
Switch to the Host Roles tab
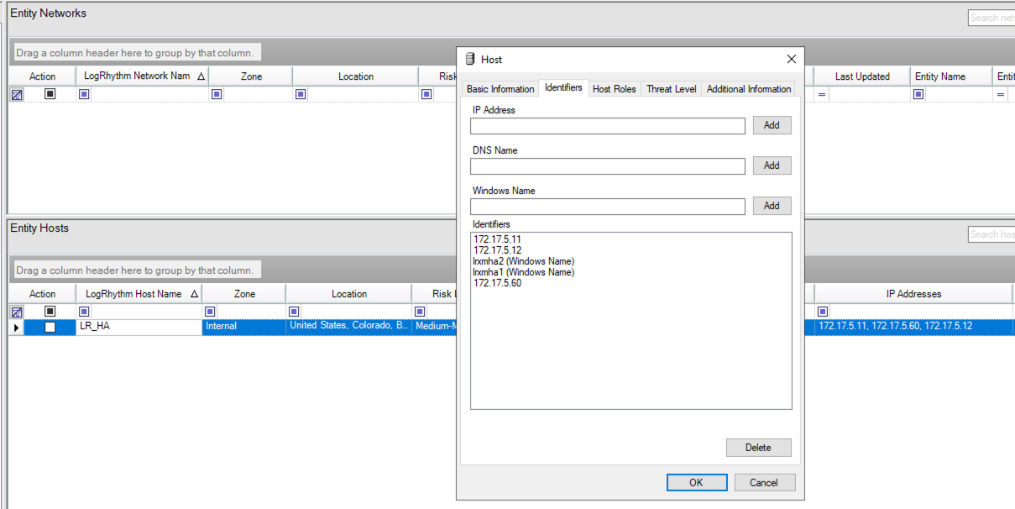(614, 89)
